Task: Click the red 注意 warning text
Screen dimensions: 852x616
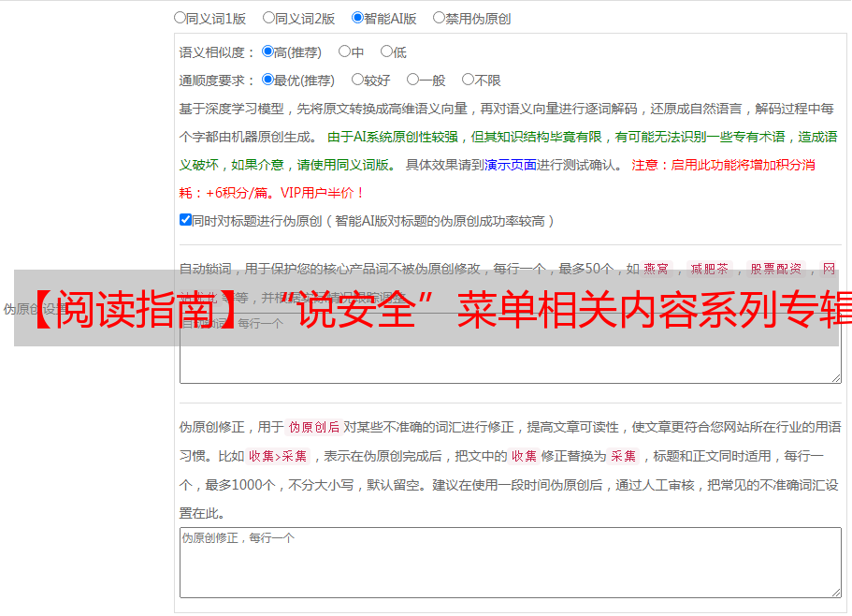Action: tap(645, 165)
